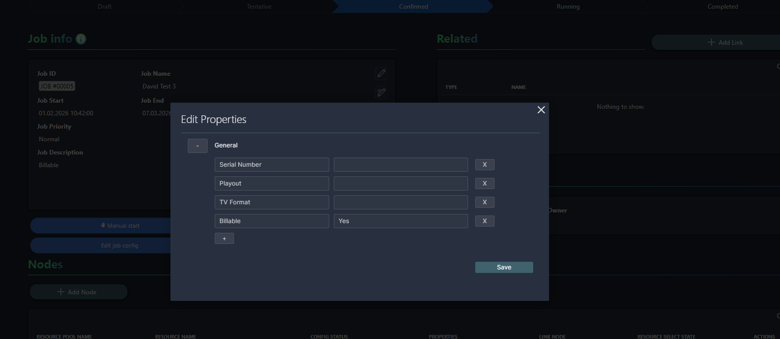The image size is (780, 339).
Task: Collapse the General section
Action: click(x=197, y=146)
